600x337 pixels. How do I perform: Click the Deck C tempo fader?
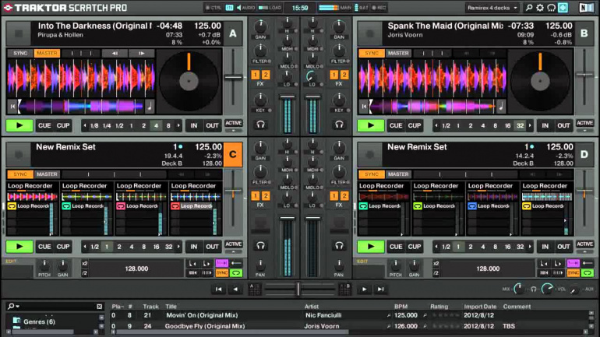point(234,191)
